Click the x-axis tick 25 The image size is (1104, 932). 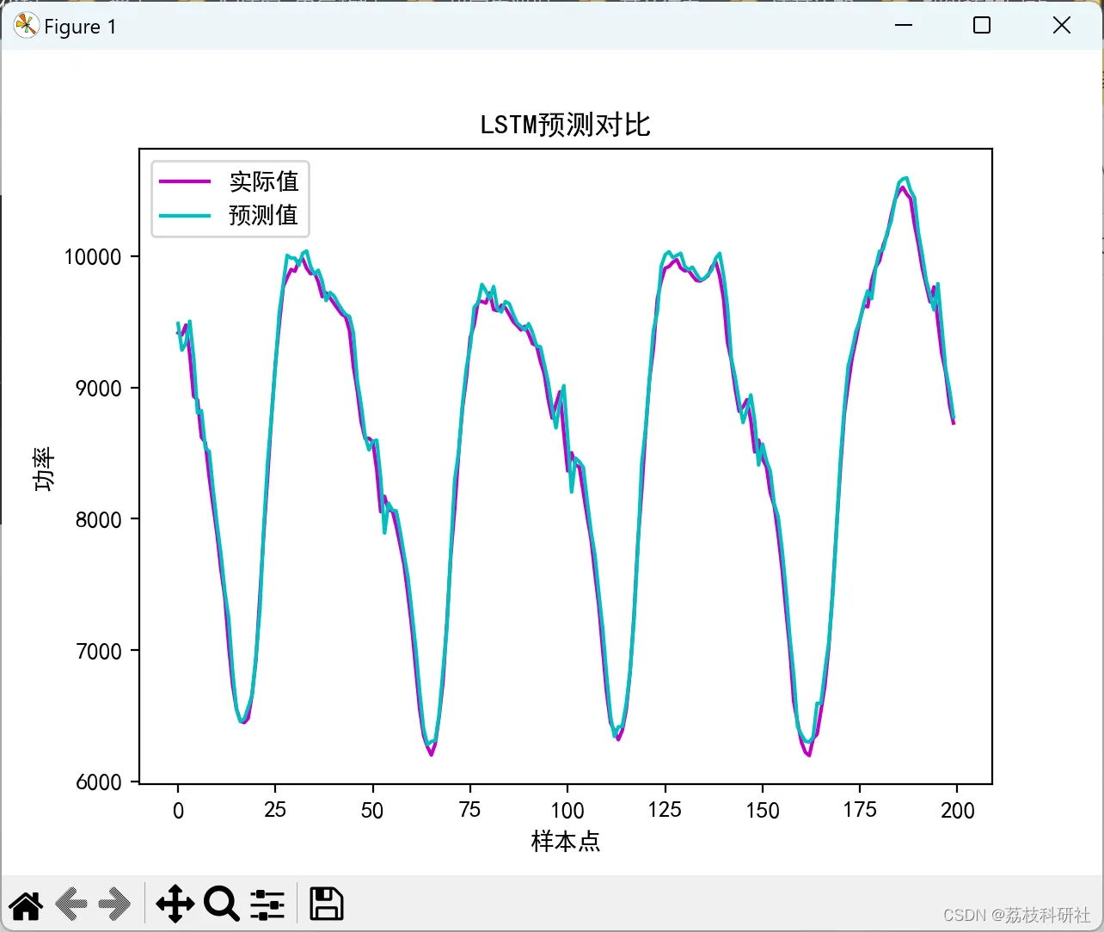(x=275, y=811)
